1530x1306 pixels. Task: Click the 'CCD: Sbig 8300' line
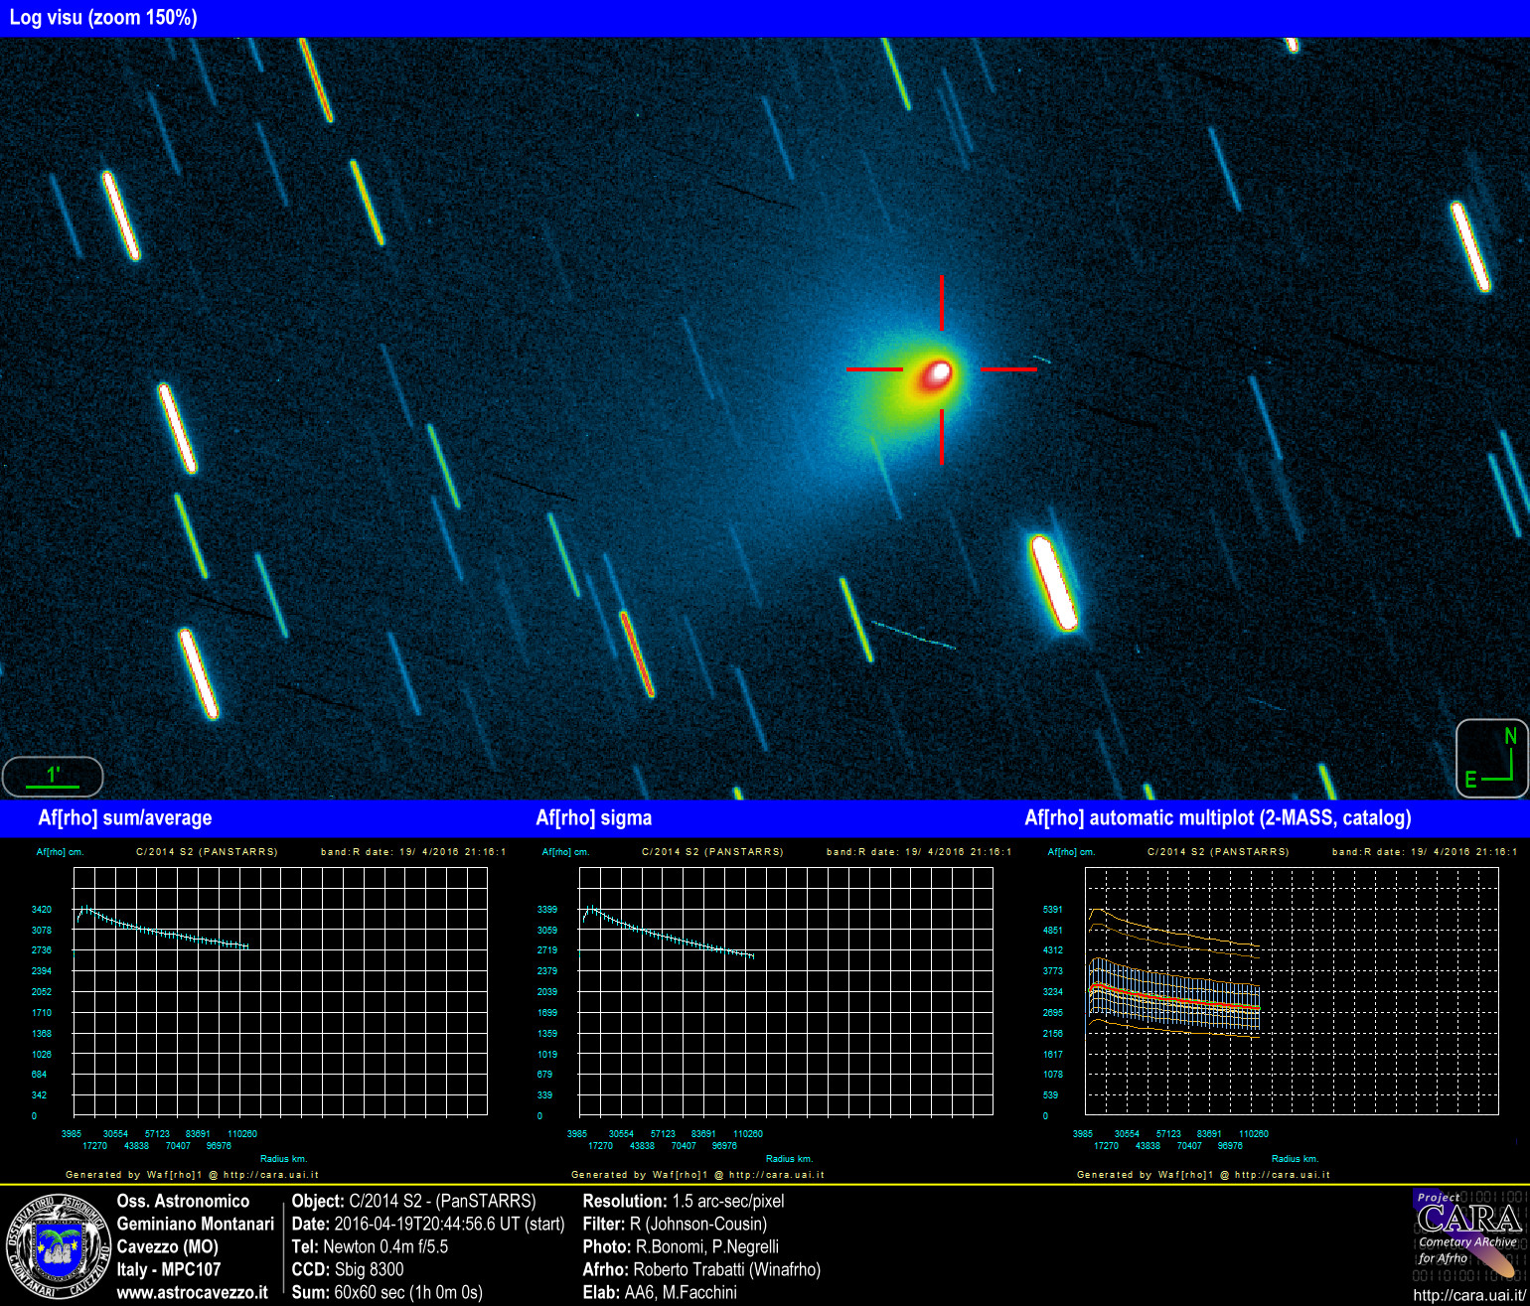click(348, 1269)
